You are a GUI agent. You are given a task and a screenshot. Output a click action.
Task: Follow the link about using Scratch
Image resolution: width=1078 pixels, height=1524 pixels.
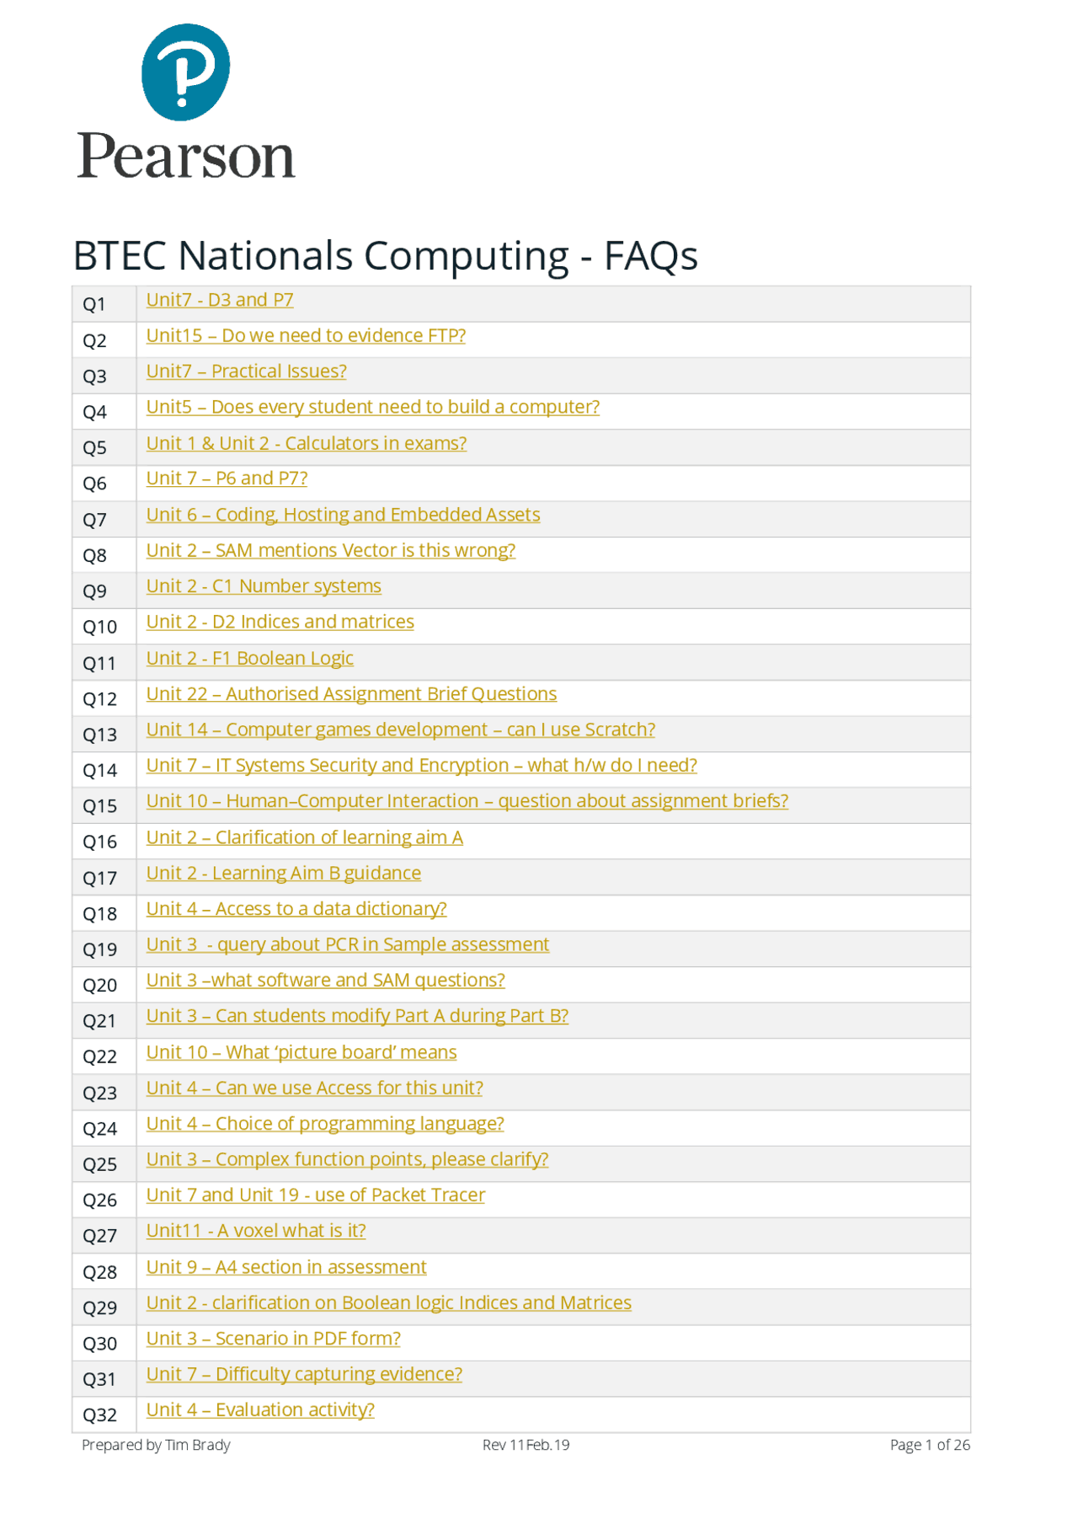click(400, 730)
